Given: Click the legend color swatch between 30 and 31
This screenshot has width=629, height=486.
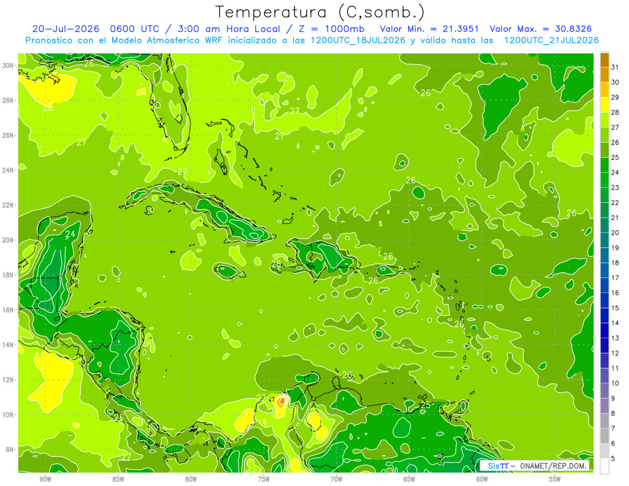Looking at the screenshot, I should pos(604,74).
